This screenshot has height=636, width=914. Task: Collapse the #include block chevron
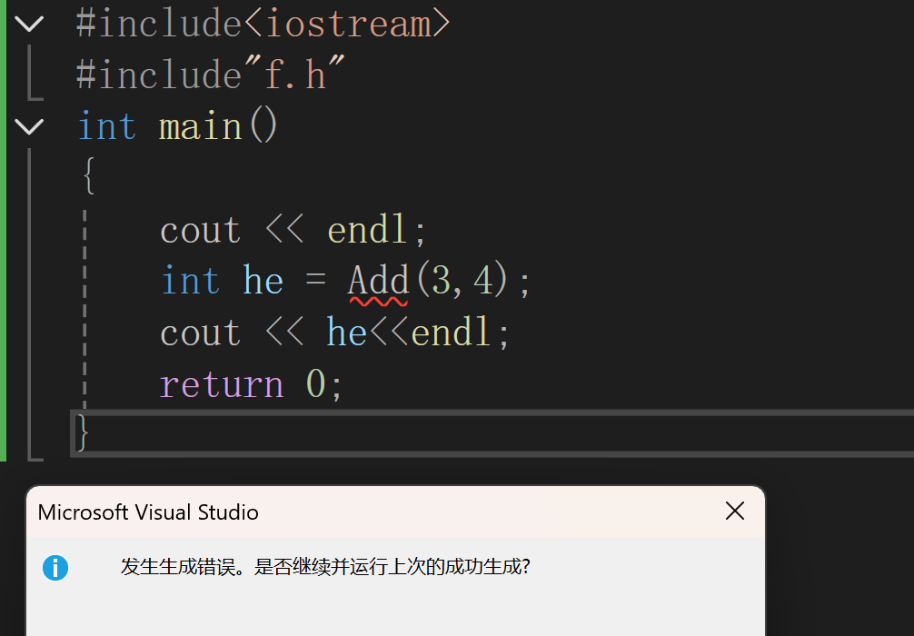point(29,24)
